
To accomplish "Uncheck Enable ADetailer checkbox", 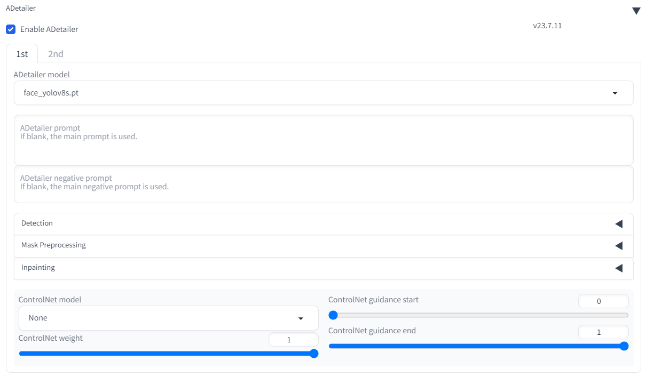I will pyautogui.click(x=11, y=29).
